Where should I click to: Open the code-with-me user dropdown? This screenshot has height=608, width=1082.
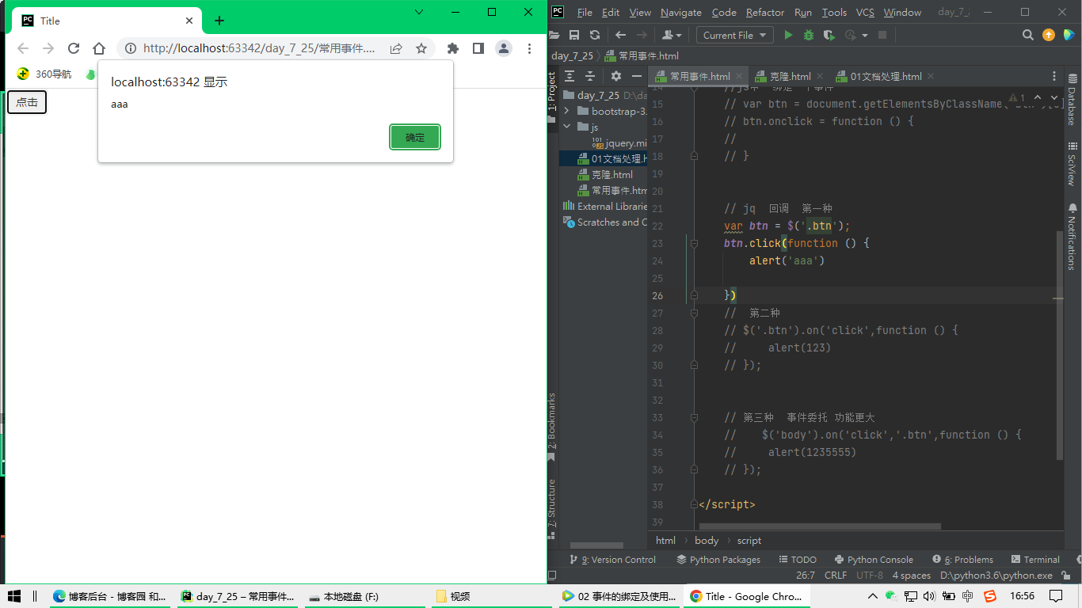pyautogui.click(x=672, y=35)
